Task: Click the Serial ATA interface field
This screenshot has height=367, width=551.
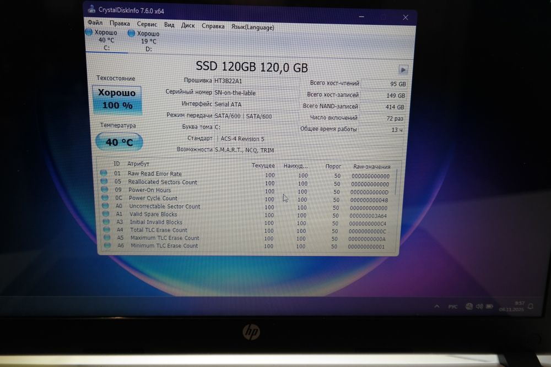Action: [x=256, y=105]
